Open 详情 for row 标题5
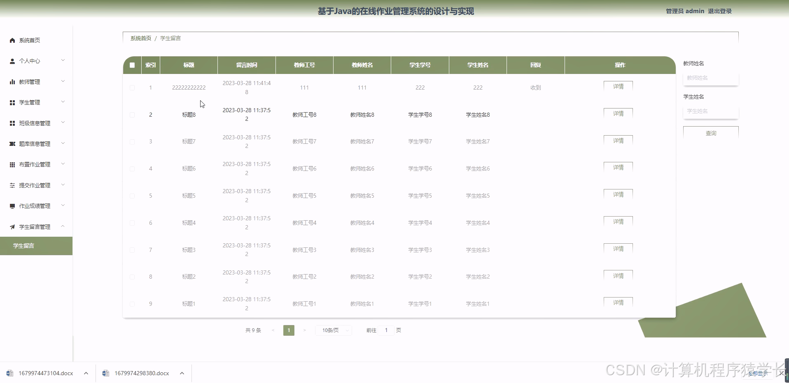Image resolution: width=789 pixels, height=383 pixels. pyautogui.click(x=618, y=194)
